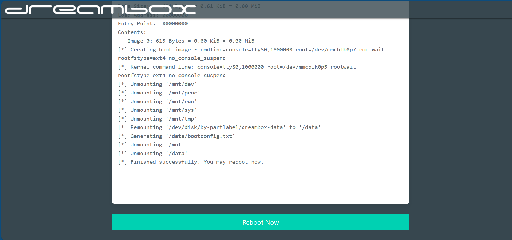Select 'rootfstype=ext4 no_console_suspend' under Creating boot image

(172, 58)
